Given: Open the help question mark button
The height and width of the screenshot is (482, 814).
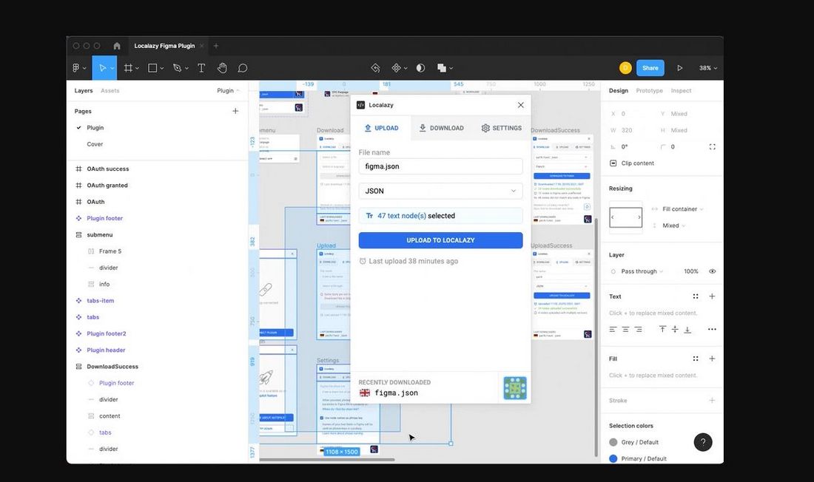Looking at the screenshot, I should [x=703, y=442].
